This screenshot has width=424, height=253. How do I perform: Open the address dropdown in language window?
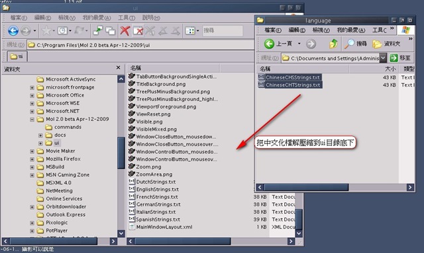tap(383, 58)
